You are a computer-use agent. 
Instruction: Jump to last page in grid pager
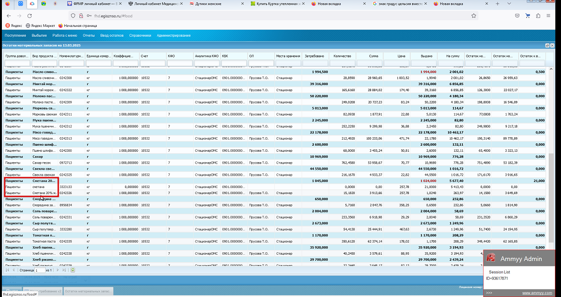click(64, 270)
